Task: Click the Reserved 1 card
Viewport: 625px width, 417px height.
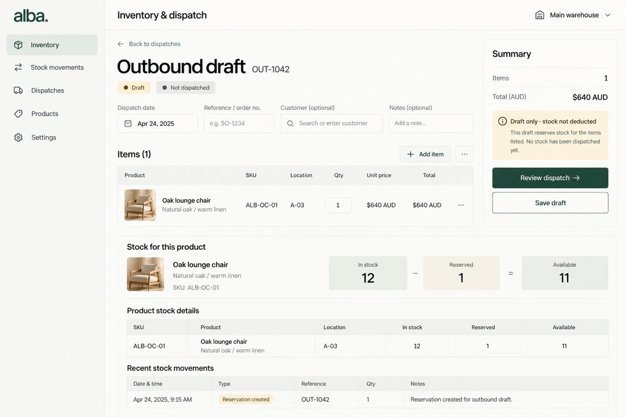Action: tap(461, 273)
